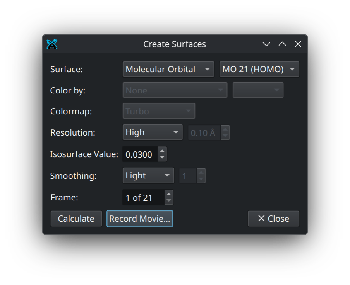Viewport: 350px width, 285px height.
Task: Step Frame back with the down arrow
Action: click(168, 201)
